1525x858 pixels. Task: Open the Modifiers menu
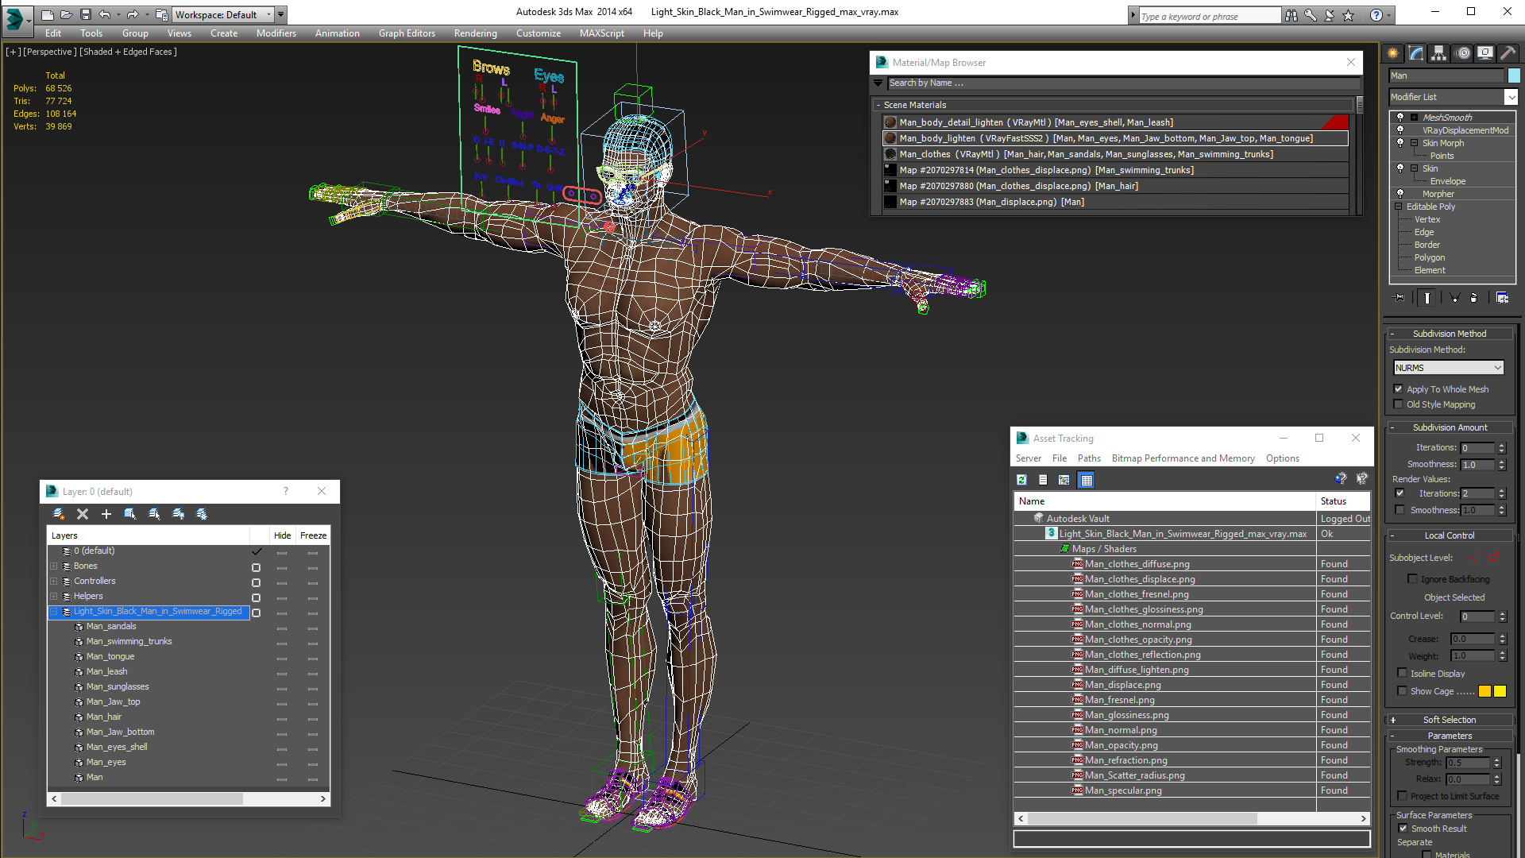276,33
